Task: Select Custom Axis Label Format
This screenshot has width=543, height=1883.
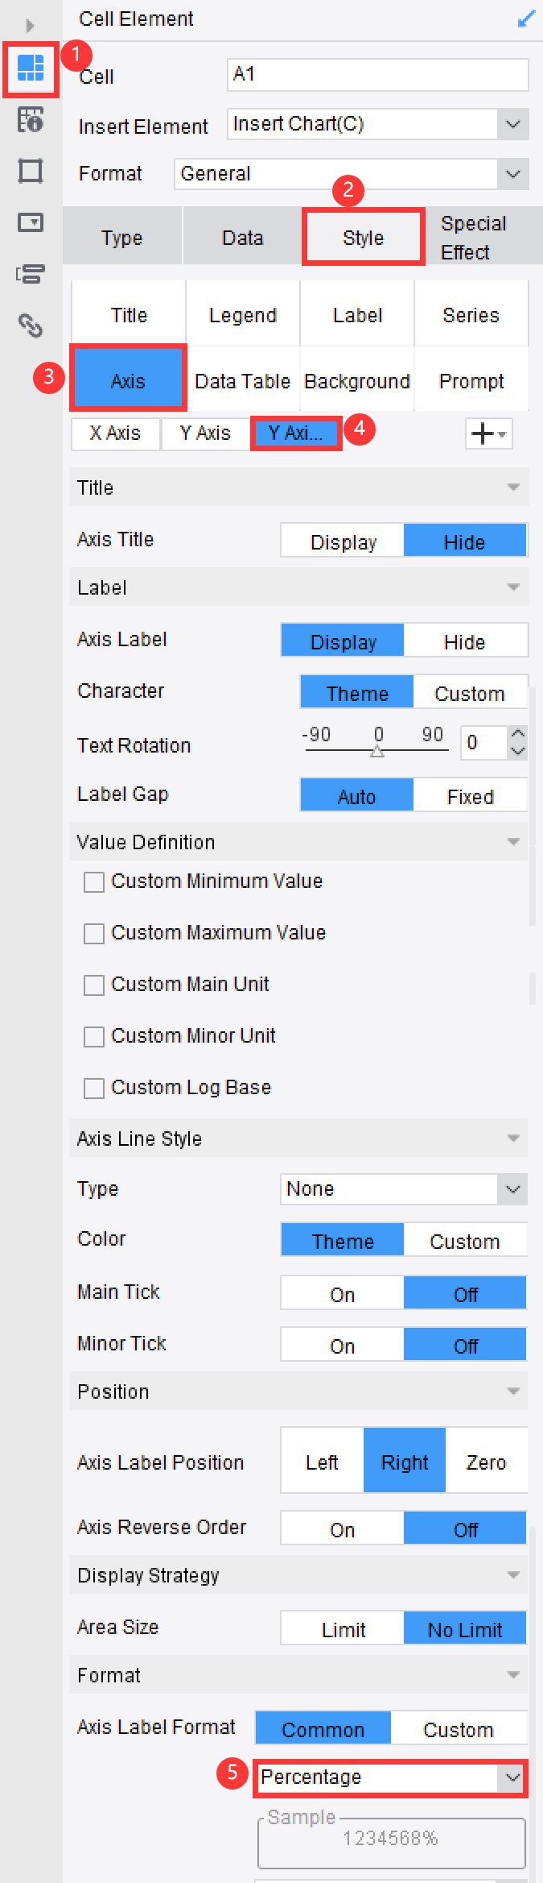Action: (459, 1728)
